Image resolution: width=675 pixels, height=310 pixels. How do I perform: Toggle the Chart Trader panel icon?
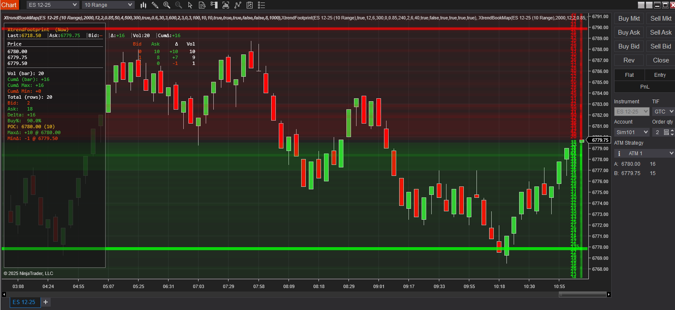coord(214,5)
